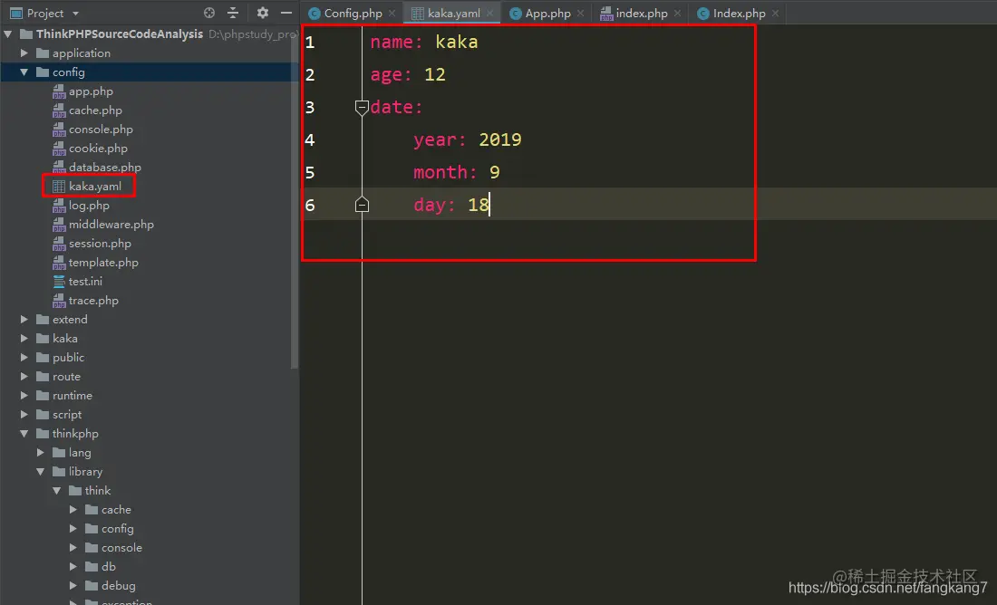
Task: Switch to the capital Index.php tab
Action: (x=739, y=14)
